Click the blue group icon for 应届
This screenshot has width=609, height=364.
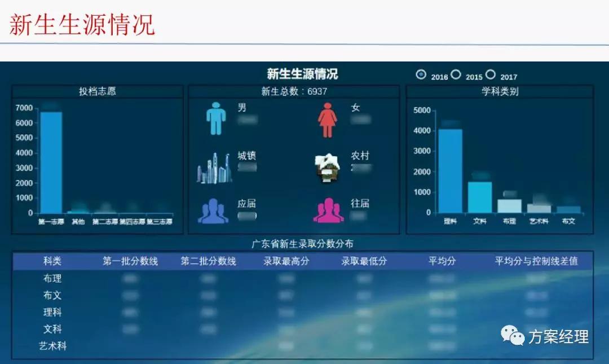point(213,210)
